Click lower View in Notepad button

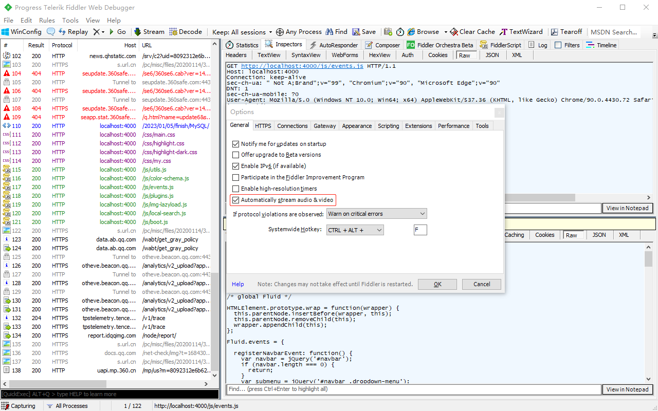pos(627,389)
